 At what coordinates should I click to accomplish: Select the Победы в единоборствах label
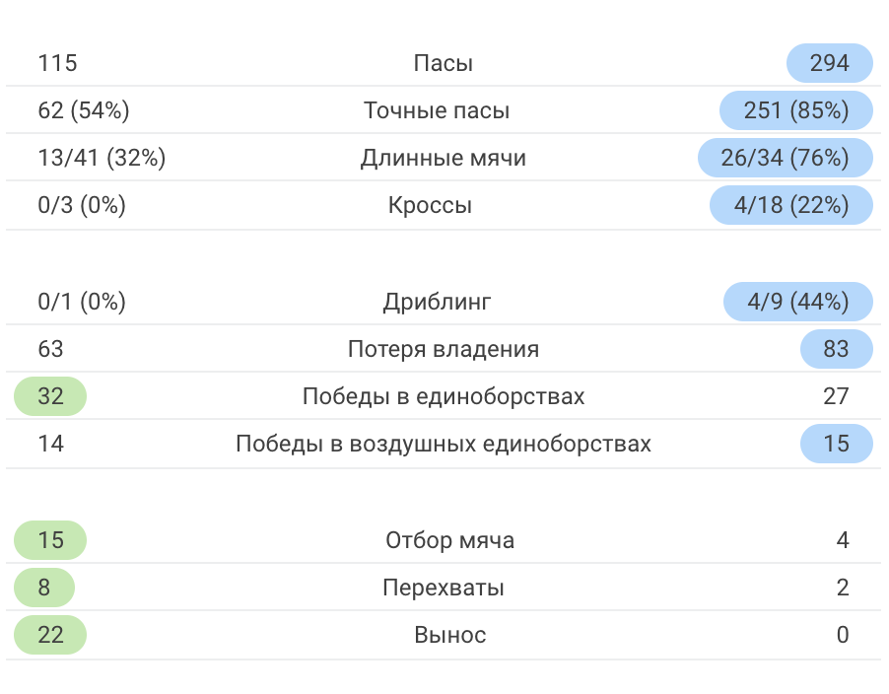pos(444,396)
